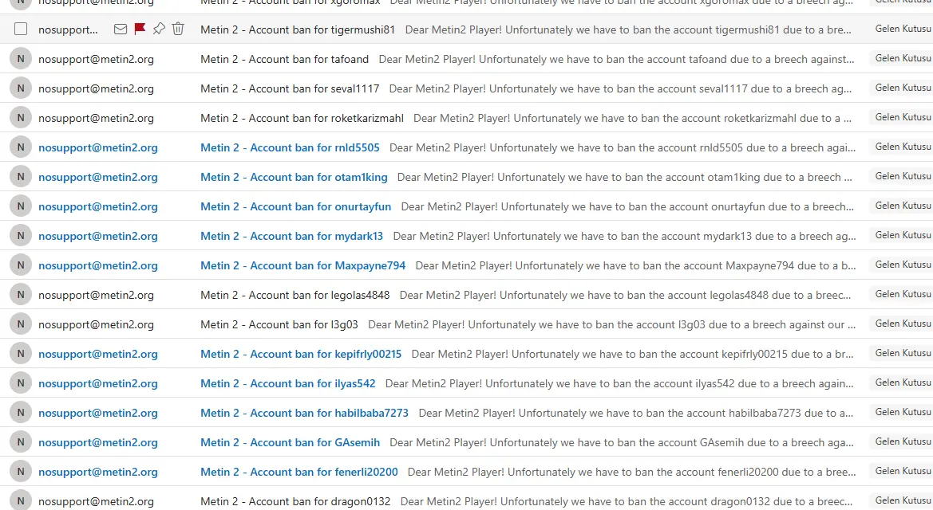
Task: Open the Account ban for onurtayfun message
Action: tap(295, 206)
